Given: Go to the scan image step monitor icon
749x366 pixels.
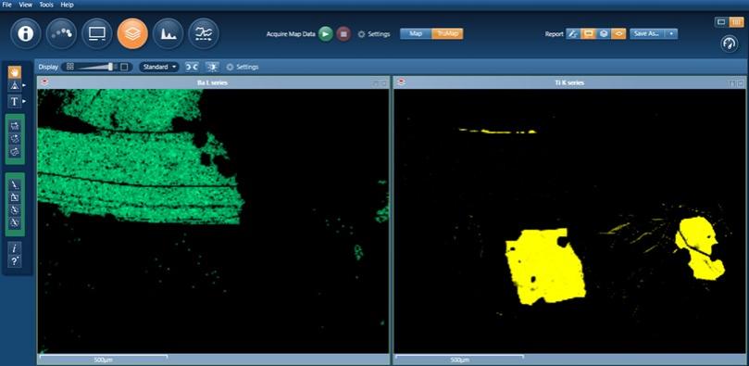Looking at the screenshot, I should coord(97,33).
